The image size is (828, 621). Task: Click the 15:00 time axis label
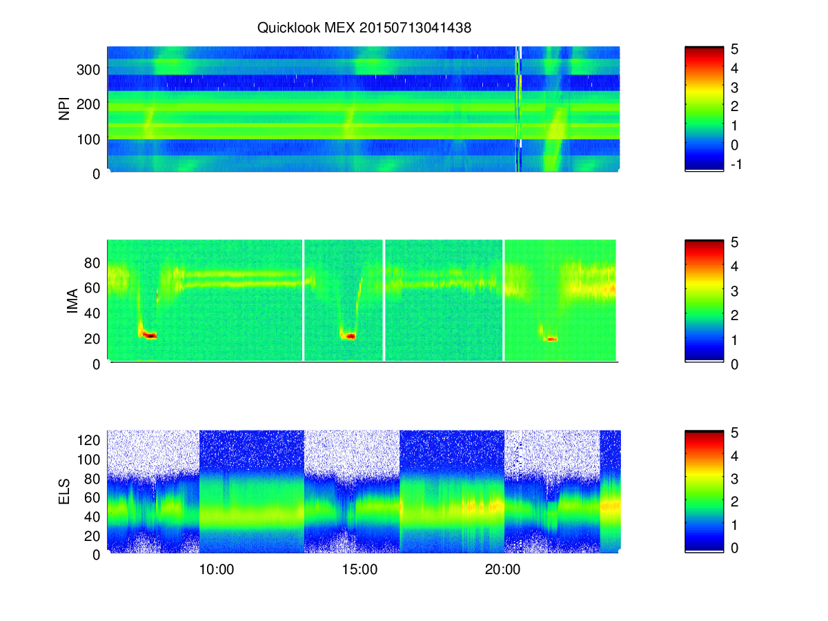[x=359, y=570]
